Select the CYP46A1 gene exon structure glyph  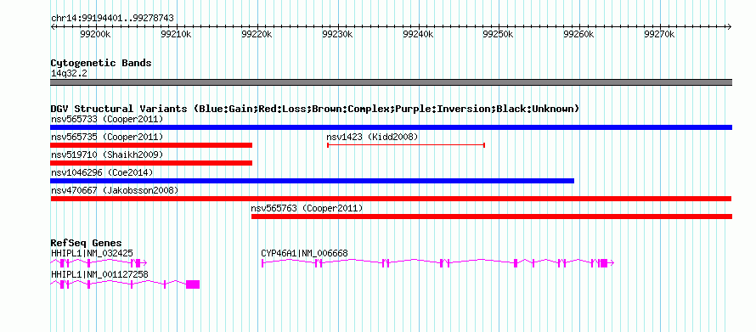(437, 263)
